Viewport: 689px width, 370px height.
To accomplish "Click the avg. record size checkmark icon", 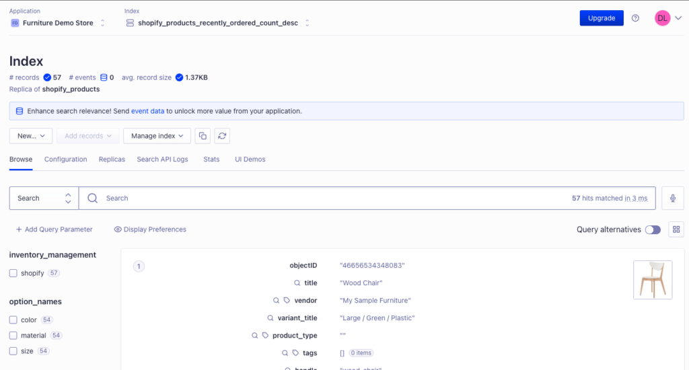I will (179, 77).
